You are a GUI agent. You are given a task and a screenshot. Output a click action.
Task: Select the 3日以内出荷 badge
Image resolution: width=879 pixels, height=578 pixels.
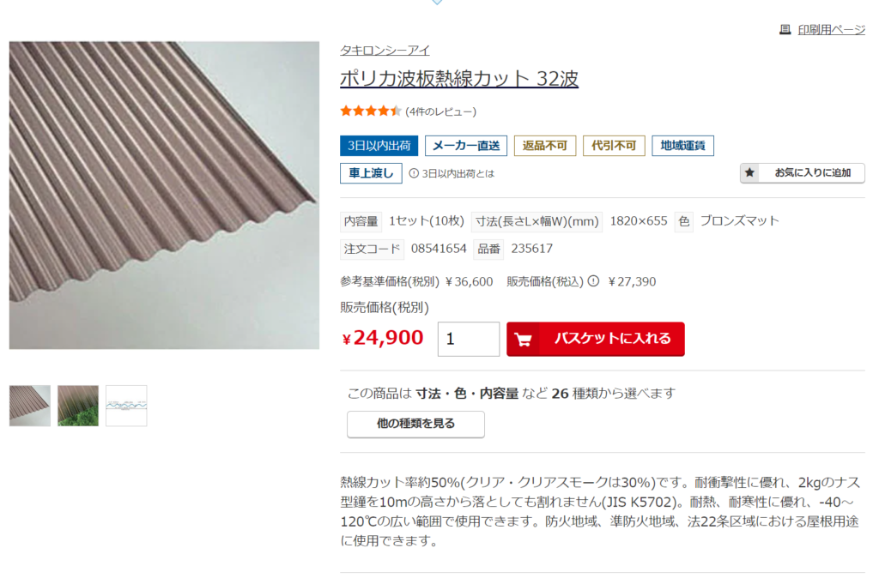point(379,146)
